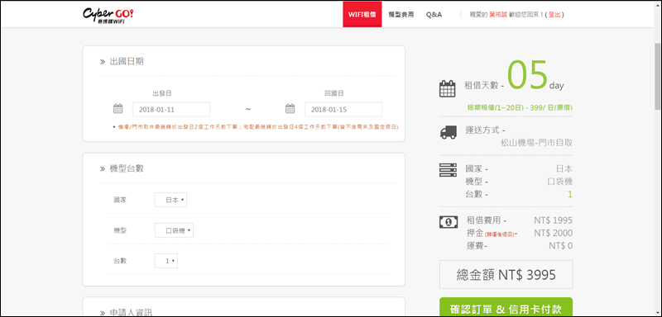This screenshot has width=662, height=317.
Task: Click the Cyber GO WiFi logo
Action: pyautogui.click(x=108, y=15)
